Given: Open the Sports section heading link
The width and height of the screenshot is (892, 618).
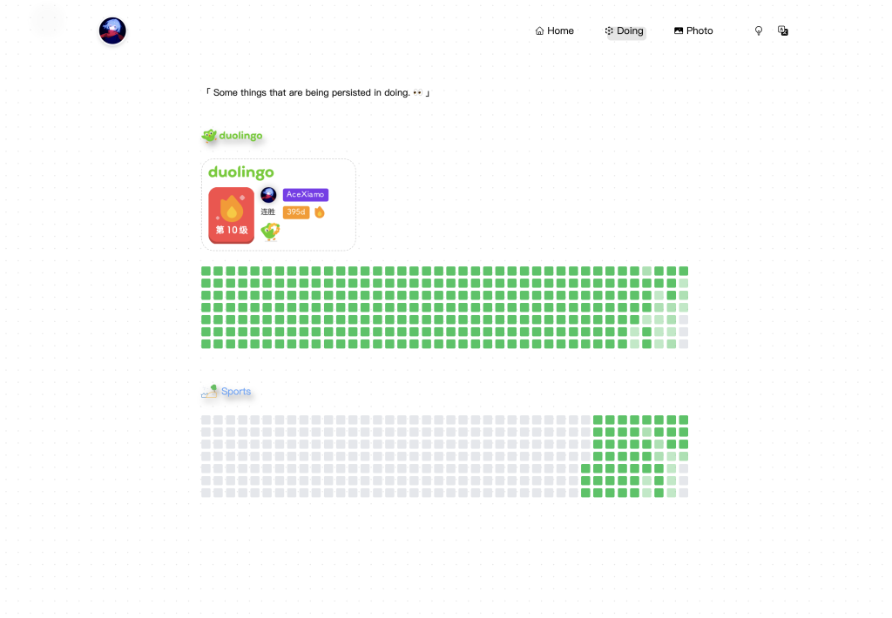Looking at the screenshot, I should (236, 392).
